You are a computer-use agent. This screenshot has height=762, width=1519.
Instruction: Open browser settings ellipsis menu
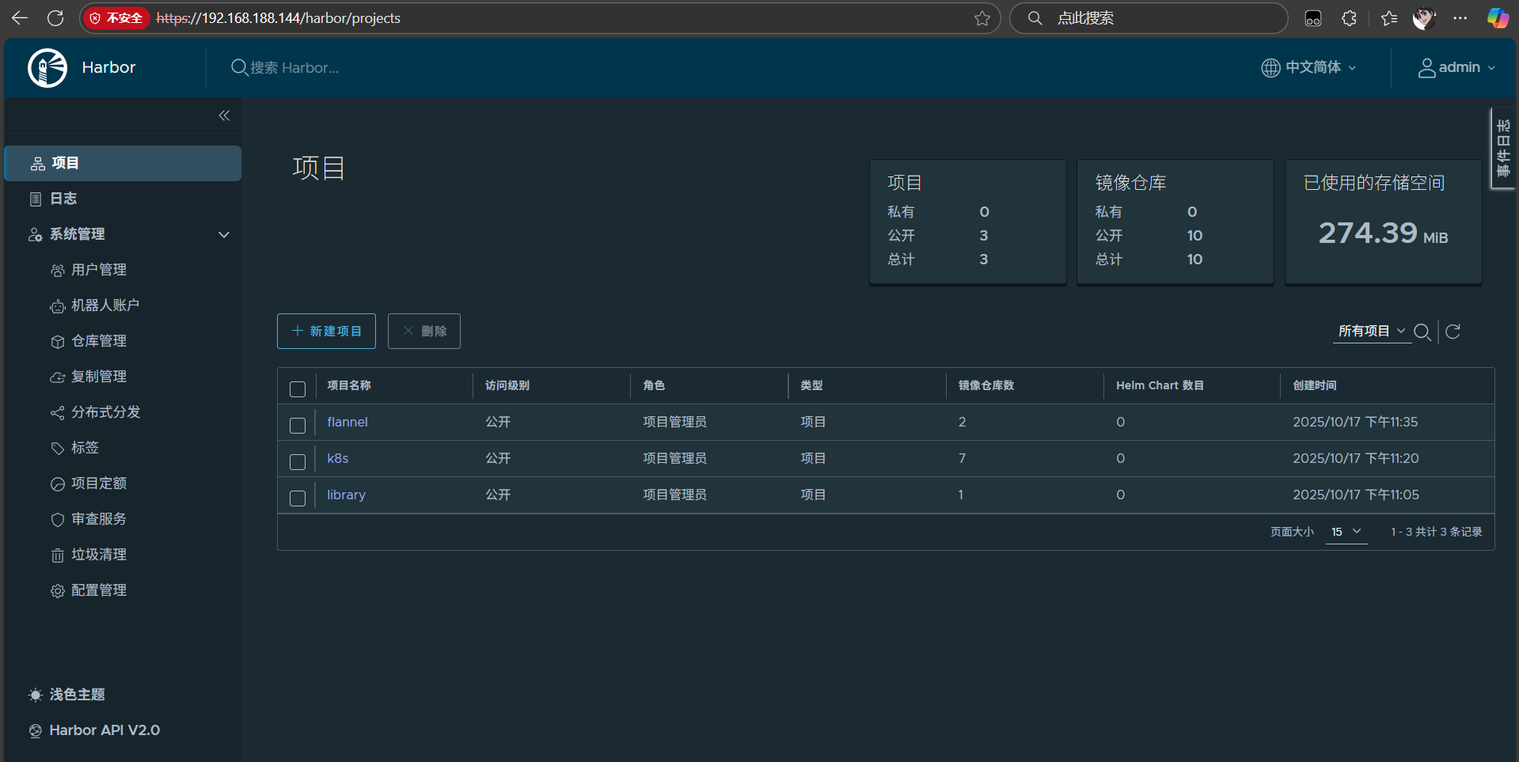[x=1460, y=17]
